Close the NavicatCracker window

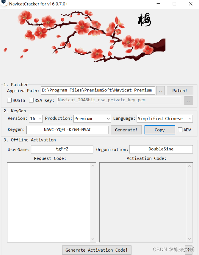[x=191, y=4]
